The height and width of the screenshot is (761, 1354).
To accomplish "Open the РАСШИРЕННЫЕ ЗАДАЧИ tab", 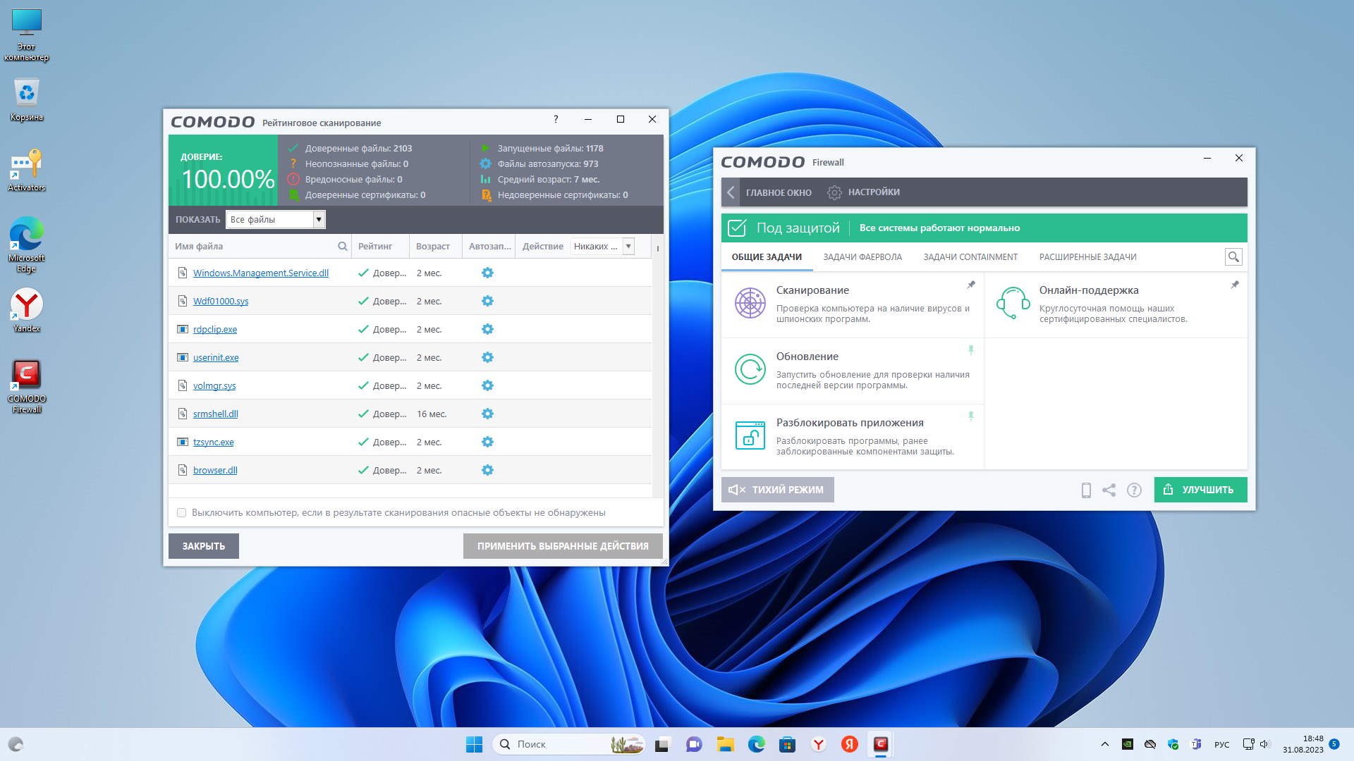I will click(x=1087, y=257).
